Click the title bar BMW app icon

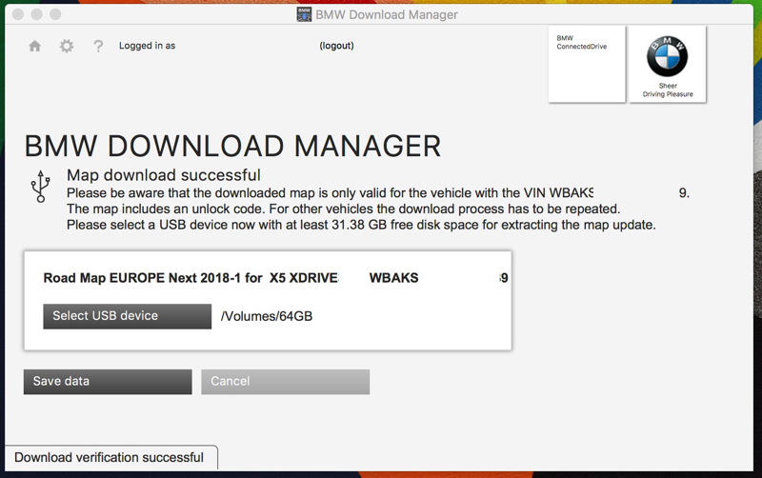pos(304,14)
